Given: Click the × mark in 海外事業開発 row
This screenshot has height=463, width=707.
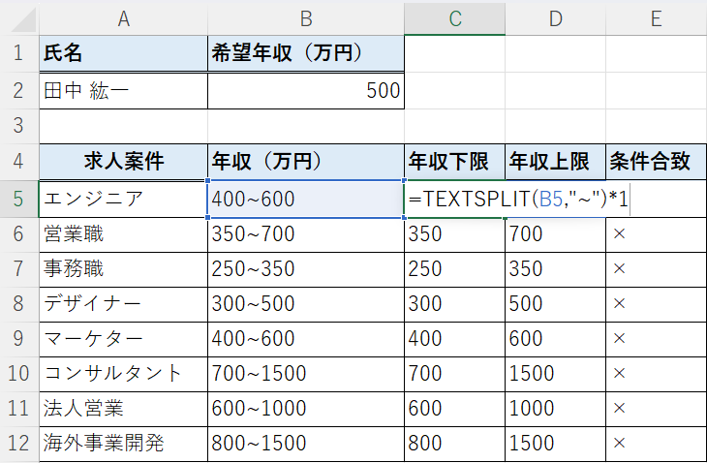Looking at the screenshot, I should tap(619, 444).
